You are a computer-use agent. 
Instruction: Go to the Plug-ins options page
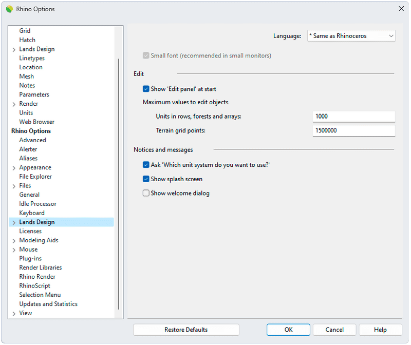tap(30, 258)
